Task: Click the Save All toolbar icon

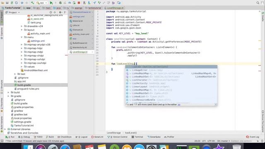Action: [x=7, y=3]
